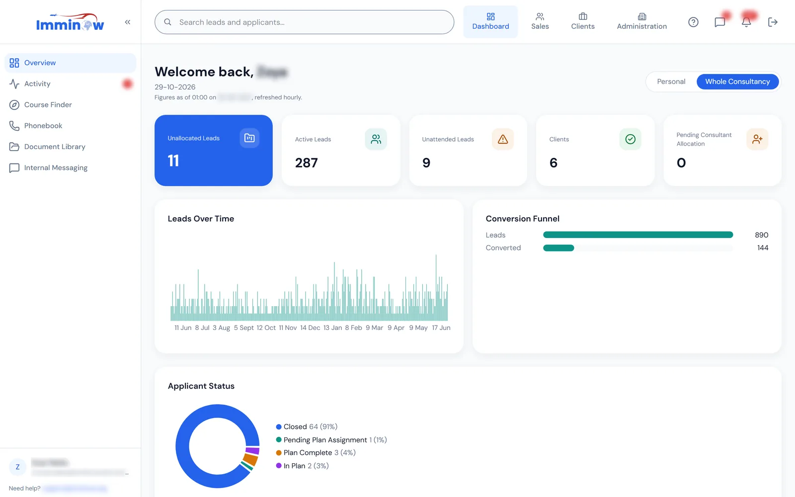Image resolution: width=795 pixels, height=497 pixels.
Task: Open the help question mark icon
Action: (x=693, y=22)
